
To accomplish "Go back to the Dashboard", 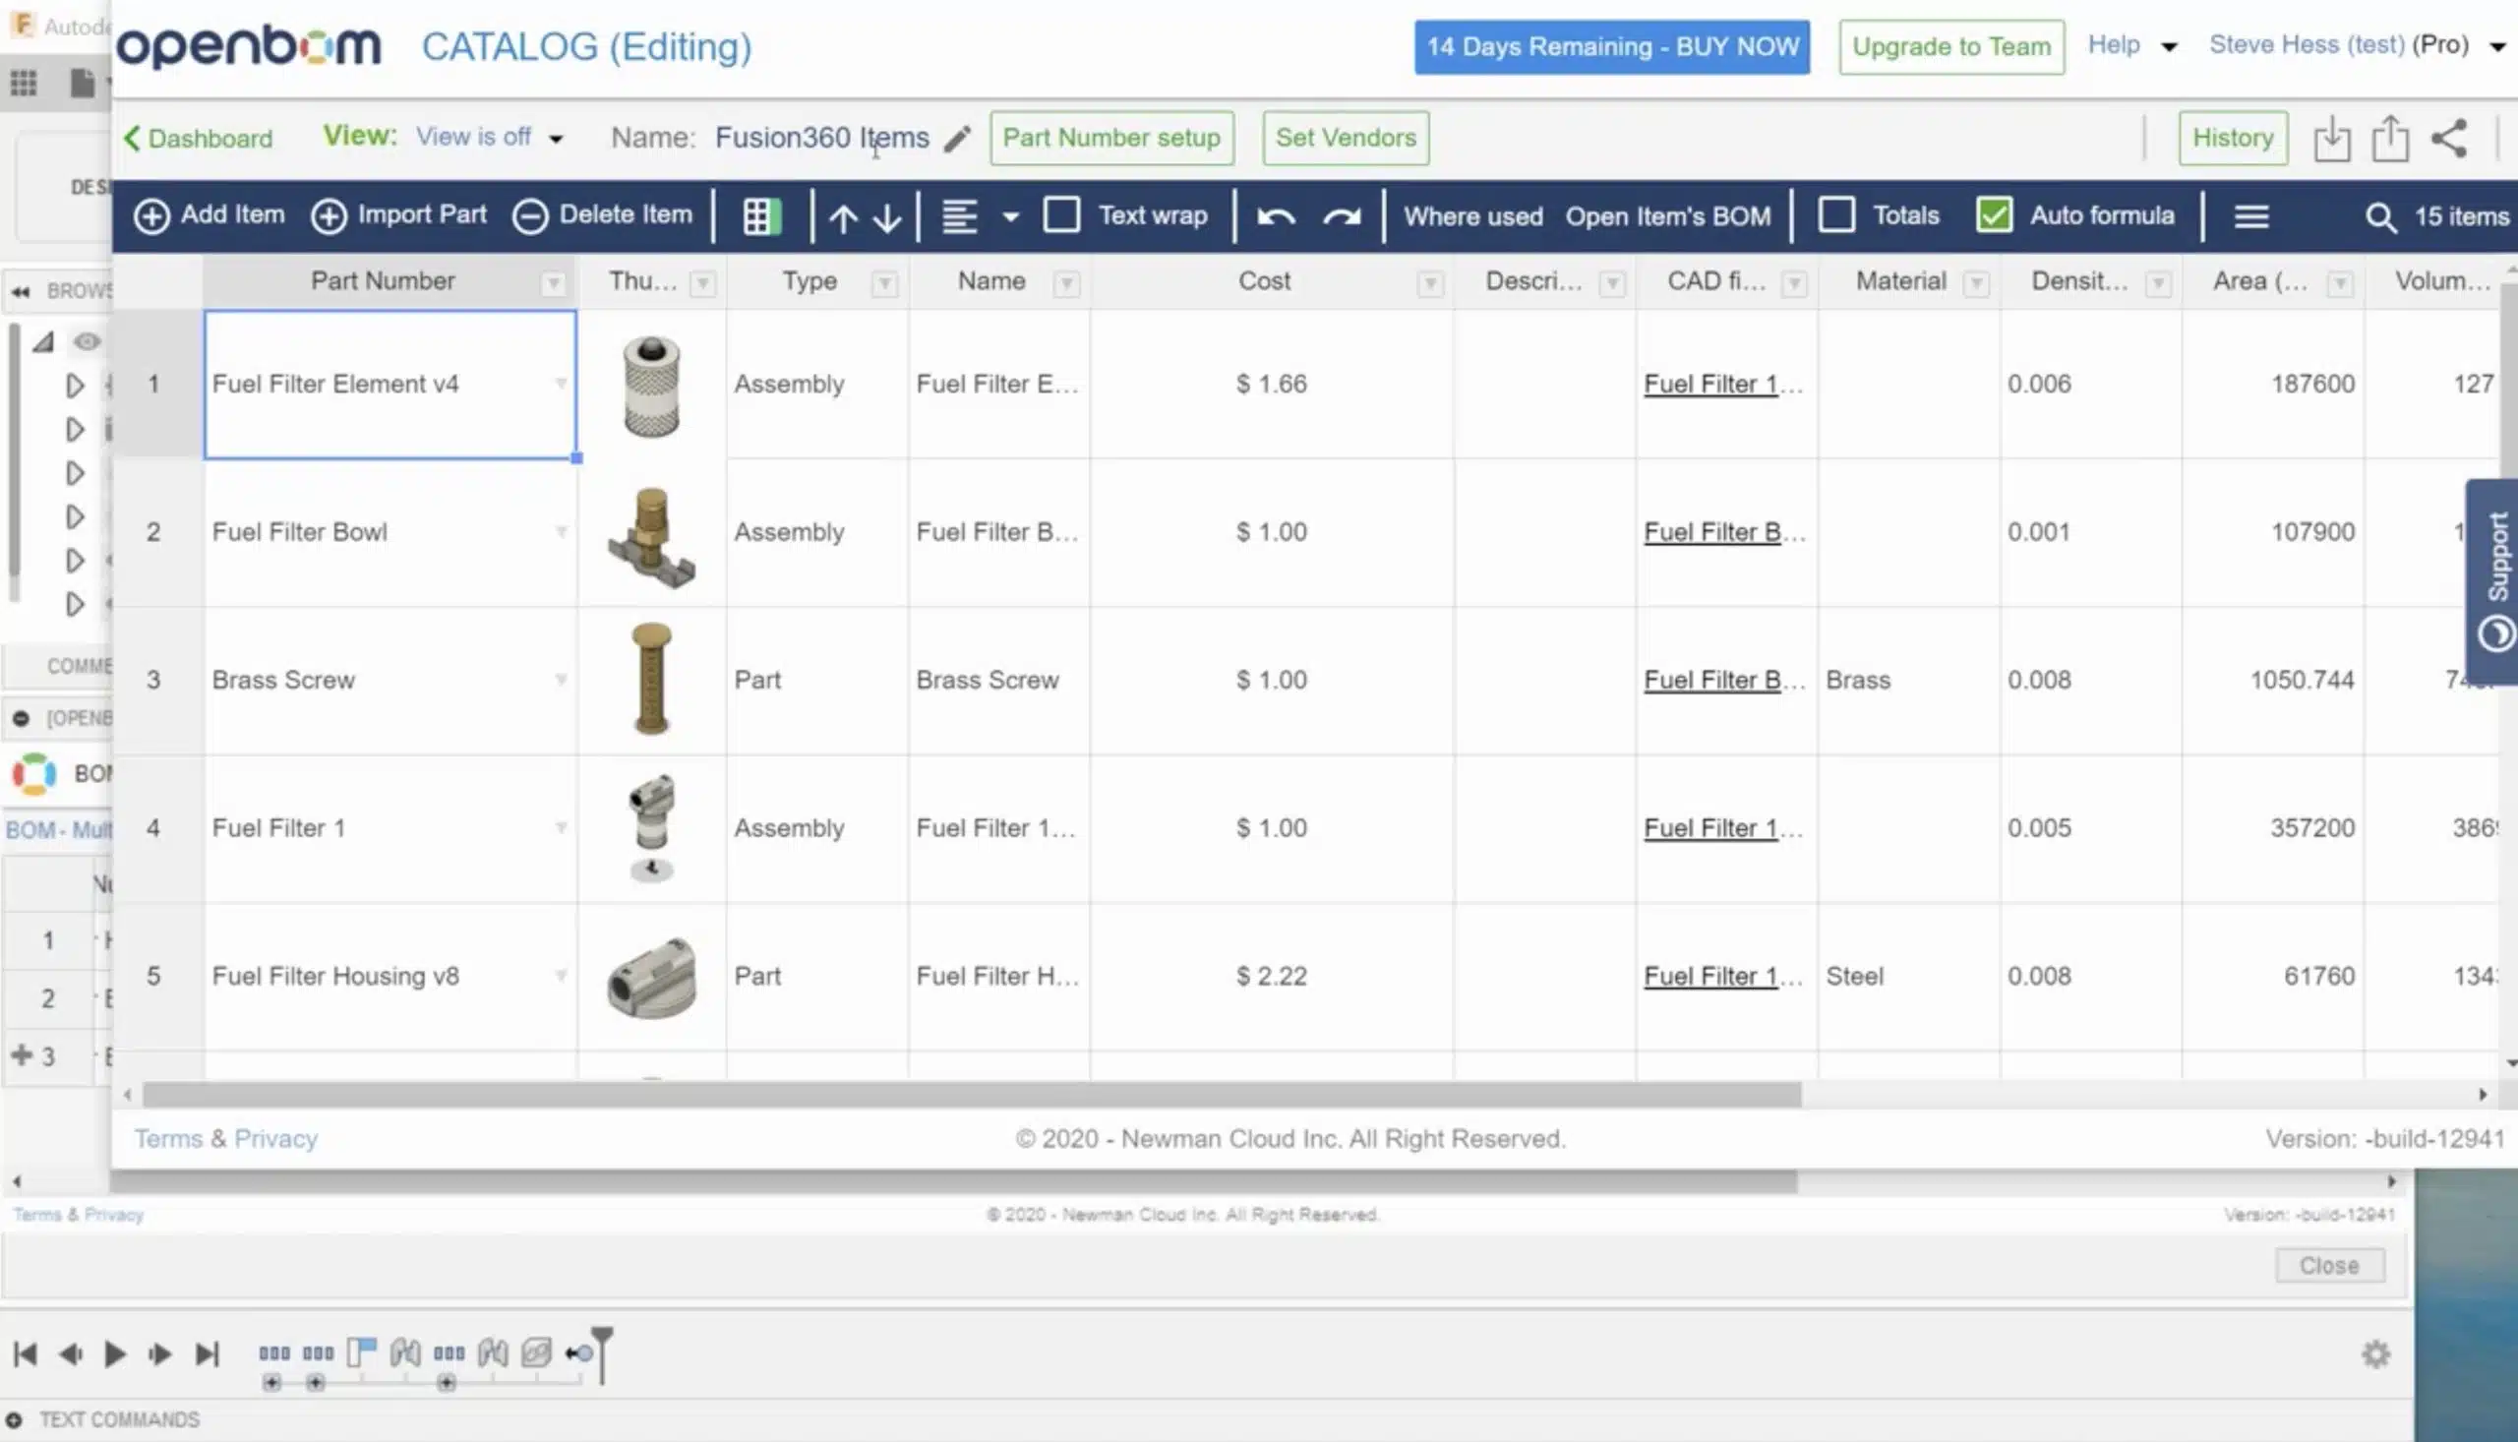I will point(198,139).
